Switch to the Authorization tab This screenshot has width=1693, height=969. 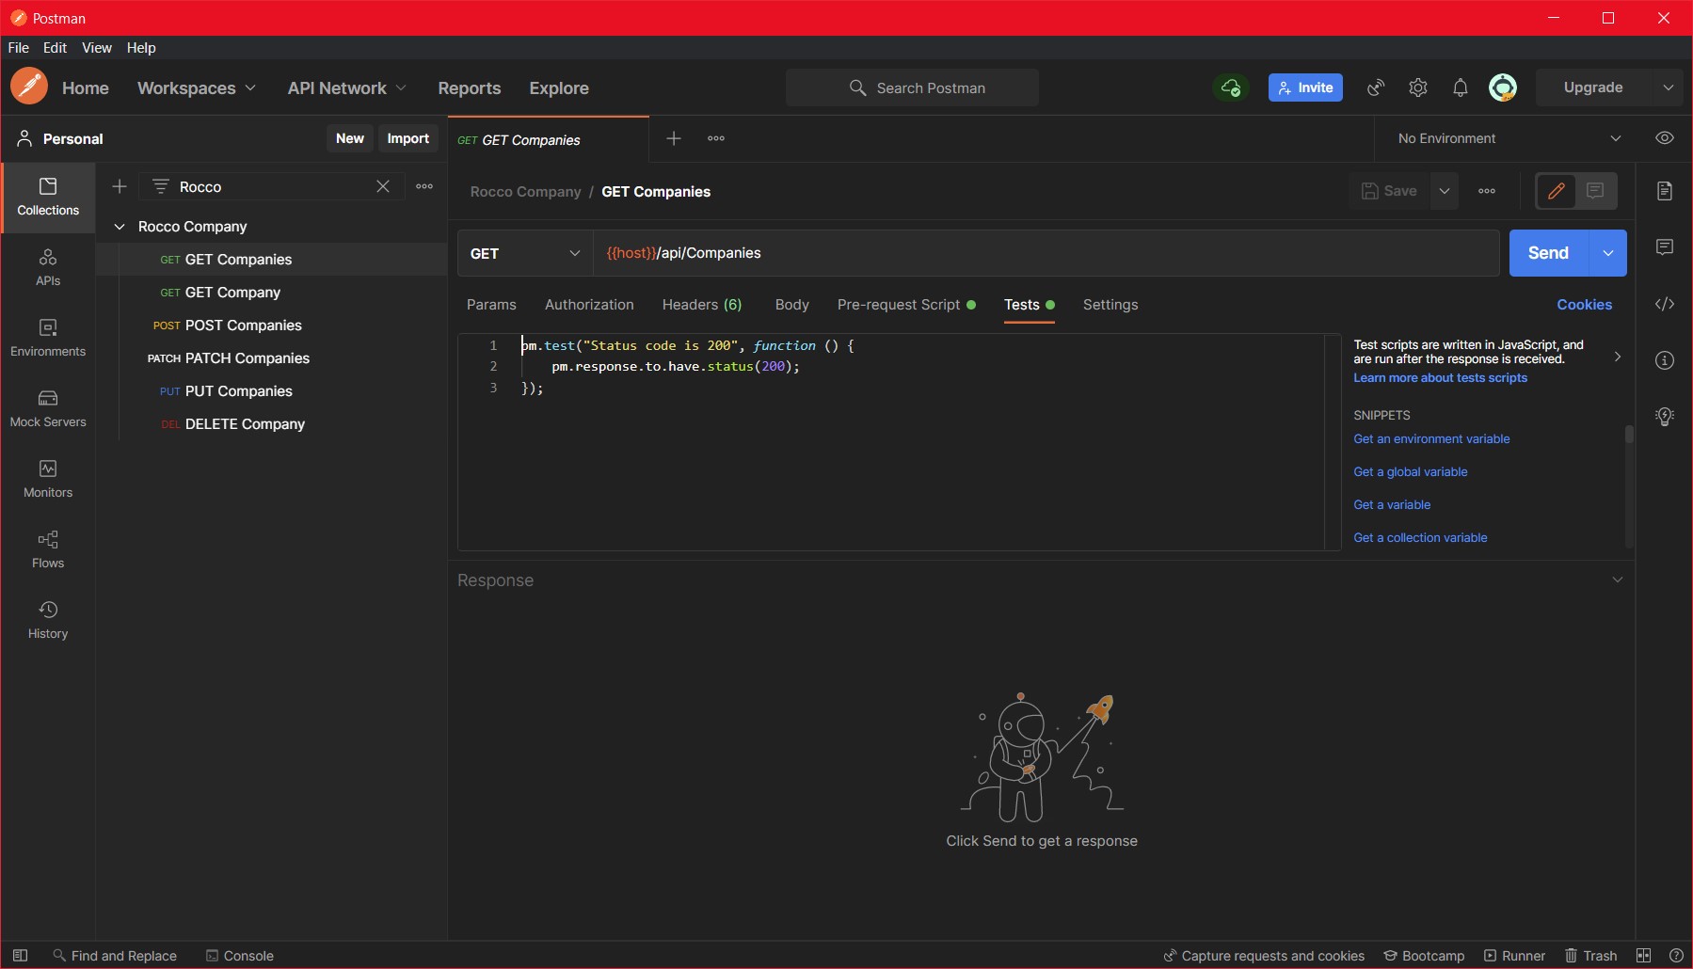tap(589, 305)
